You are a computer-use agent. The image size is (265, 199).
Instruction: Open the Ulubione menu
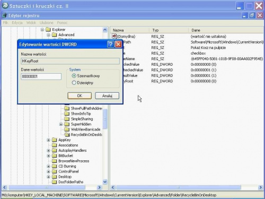click(x=47, y=23)
